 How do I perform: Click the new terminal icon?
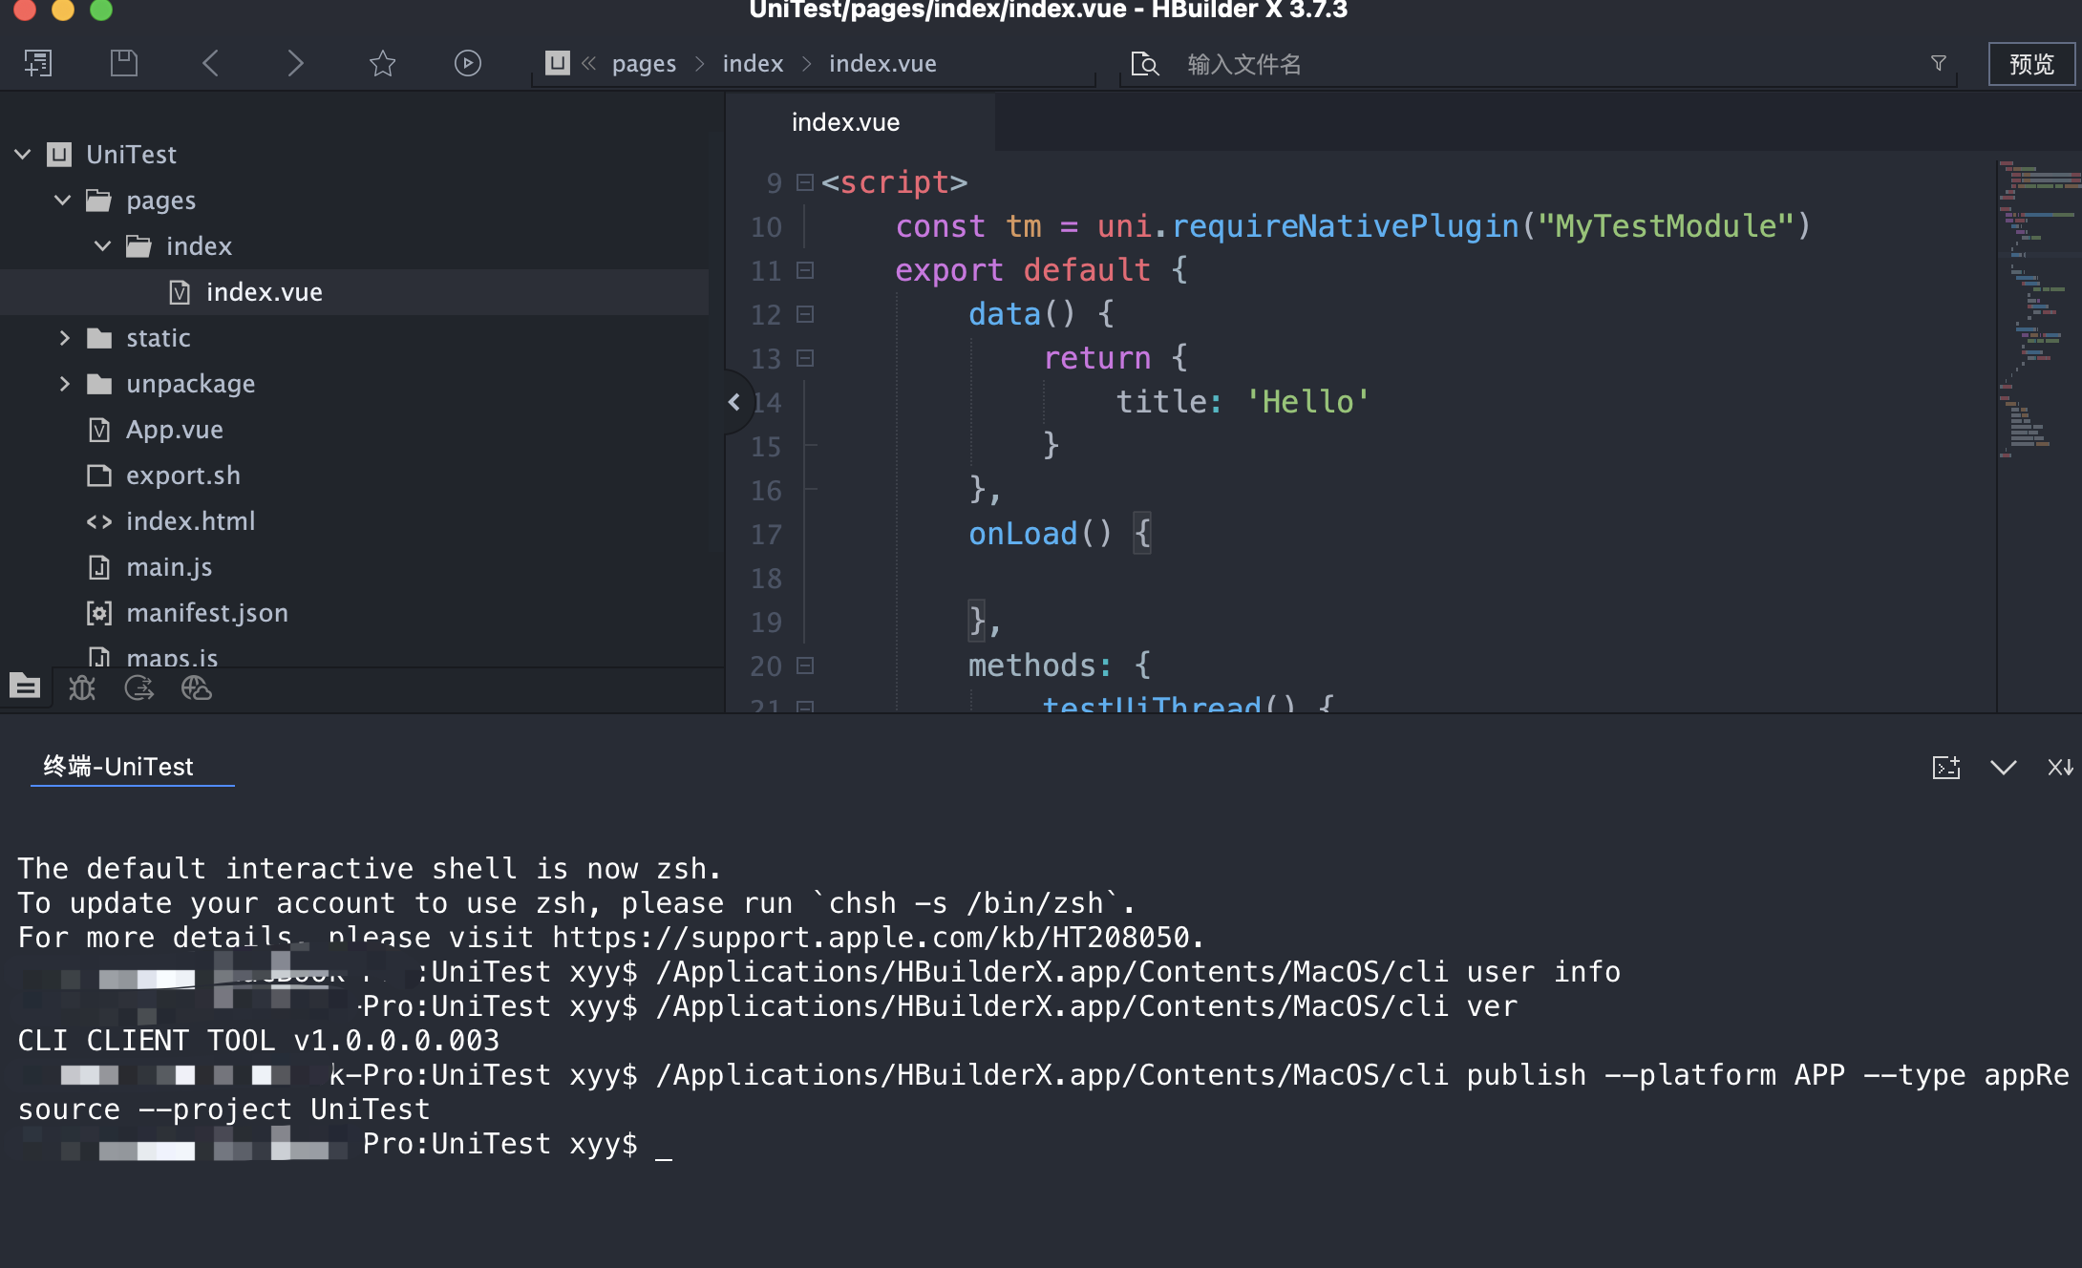[1946, 768]
